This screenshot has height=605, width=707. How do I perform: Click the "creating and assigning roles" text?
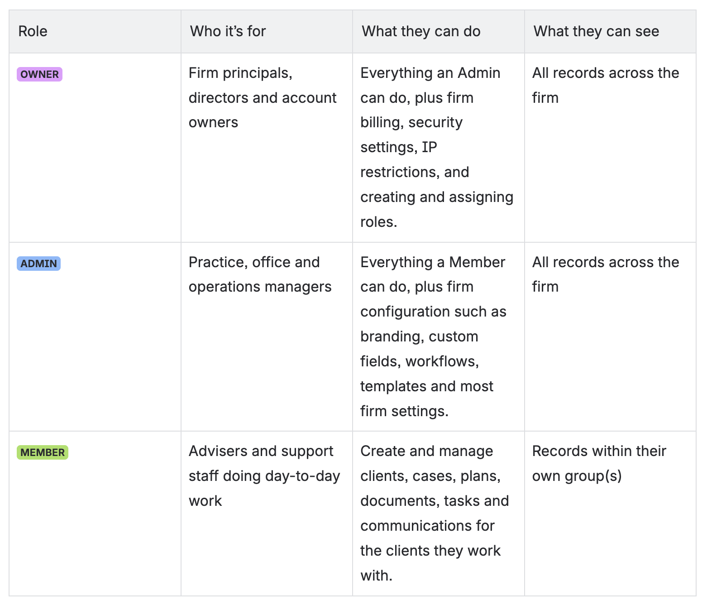(x=437, y=209)
